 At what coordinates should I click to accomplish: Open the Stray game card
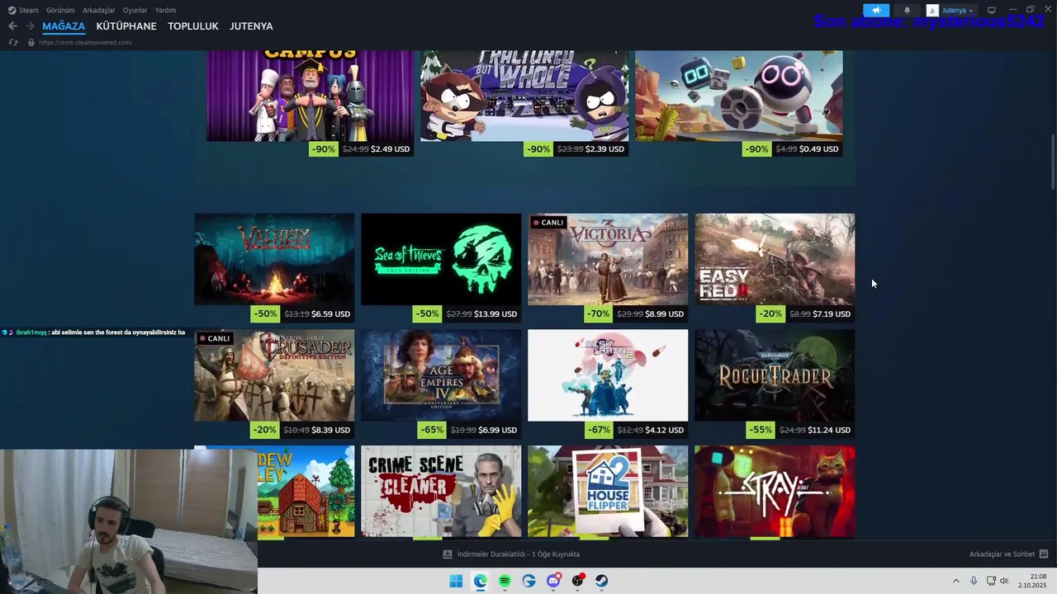775,492
